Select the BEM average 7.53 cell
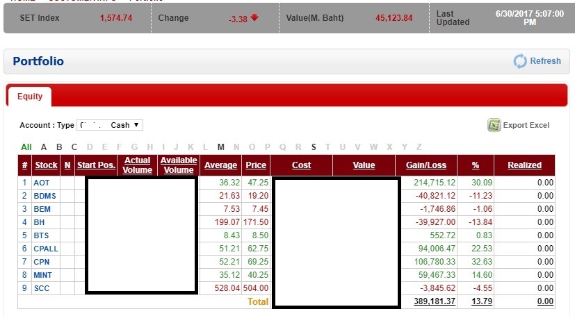 [232, 209]
